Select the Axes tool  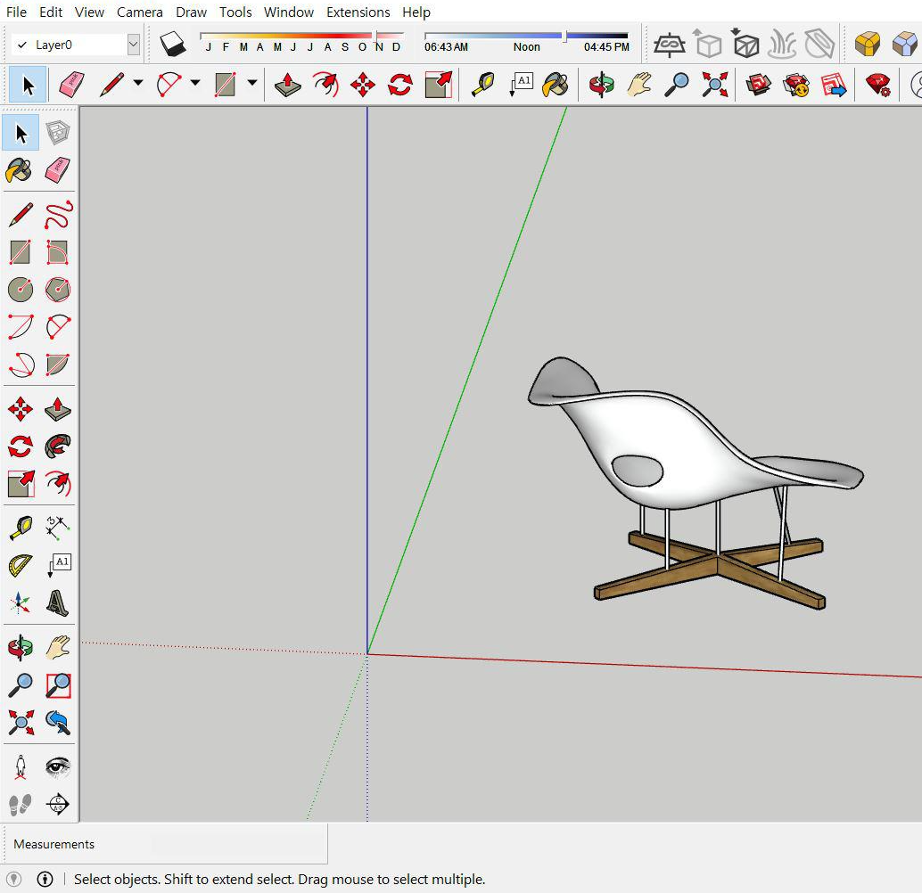click(x=21, y=602)
